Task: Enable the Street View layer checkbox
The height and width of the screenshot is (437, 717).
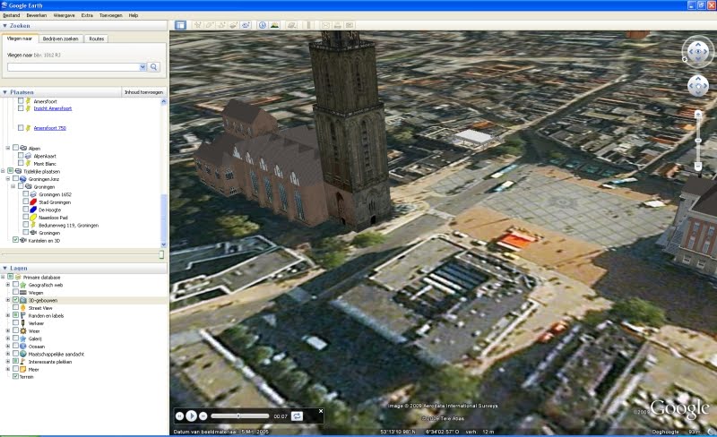Action: pyautogui.click(x=15, y=308)
